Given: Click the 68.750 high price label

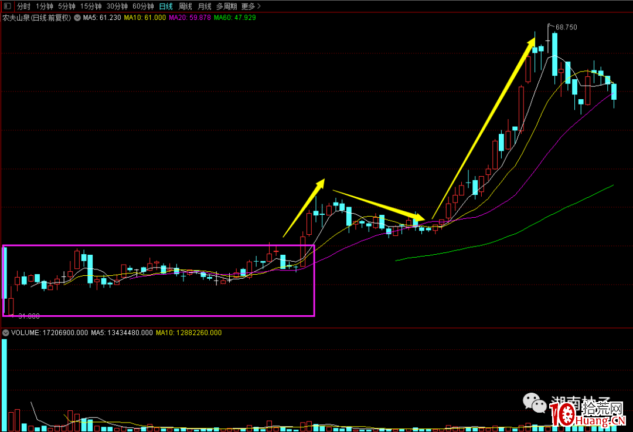Looking at the screenshot, I should point(566,28).
